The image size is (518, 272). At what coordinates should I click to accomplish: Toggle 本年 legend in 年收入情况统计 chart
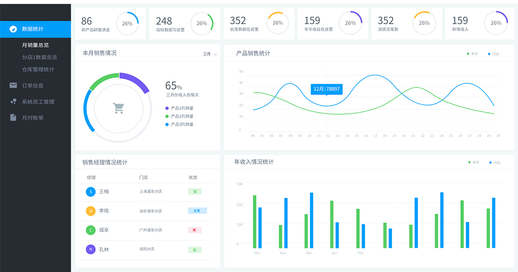pyautogui.click(x=473, y=162)
